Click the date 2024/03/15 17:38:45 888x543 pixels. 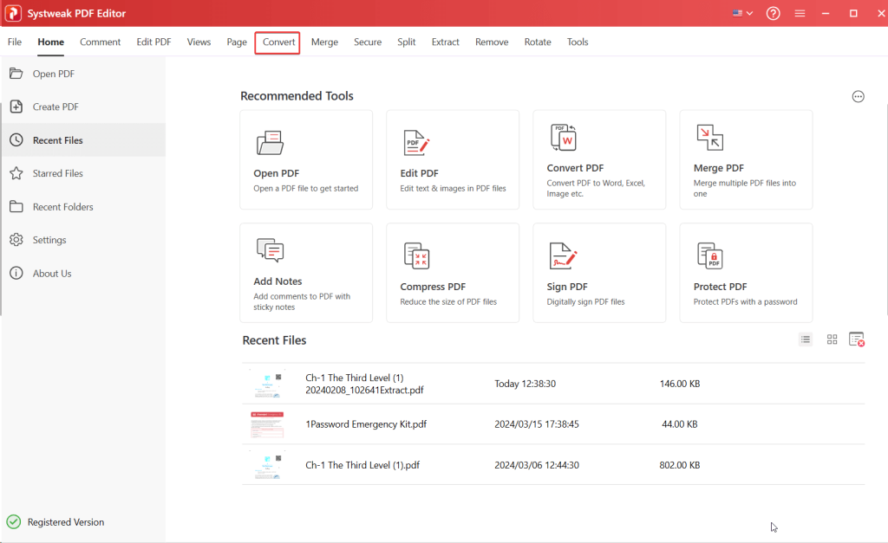(537, 424)
